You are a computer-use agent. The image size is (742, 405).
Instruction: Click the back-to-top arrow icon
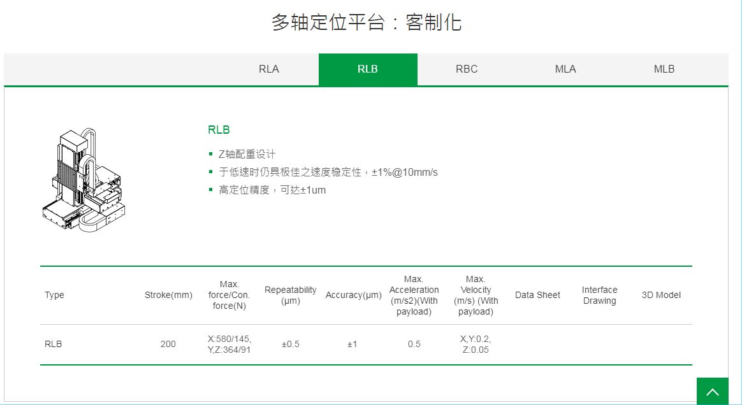[x=713, y=390]
